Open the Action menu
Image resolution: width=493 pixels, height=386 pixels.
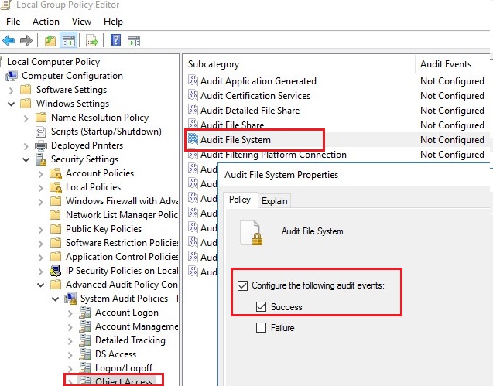[46, 22]
